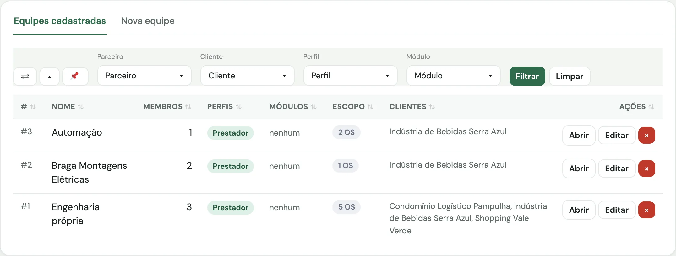Delete Braga Montagens Elétricas team red X
This screenshot has height=256, width=676.
(x=646, y=169)
